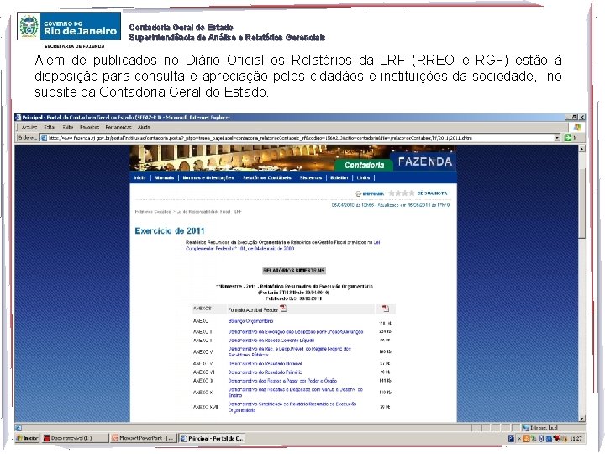Click scrollbar up arrow in browser
Image resolution: width=605 pixels, height=454 pixels.
(581, 149)
